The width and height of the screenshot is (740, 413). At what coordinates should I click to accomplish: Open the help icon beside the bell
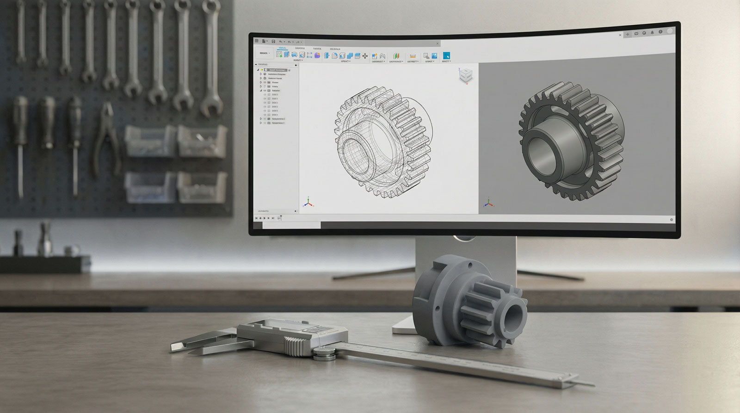(x=660, y=31)
